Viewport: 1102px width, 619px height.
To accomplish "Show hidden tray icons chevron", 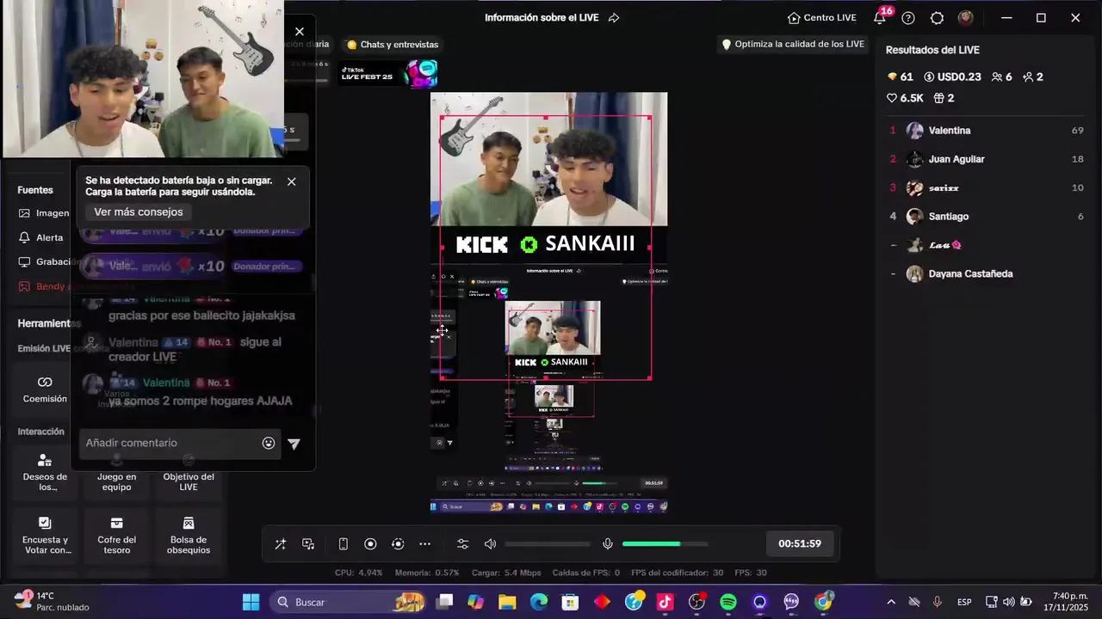I will [x=891, y=602].
